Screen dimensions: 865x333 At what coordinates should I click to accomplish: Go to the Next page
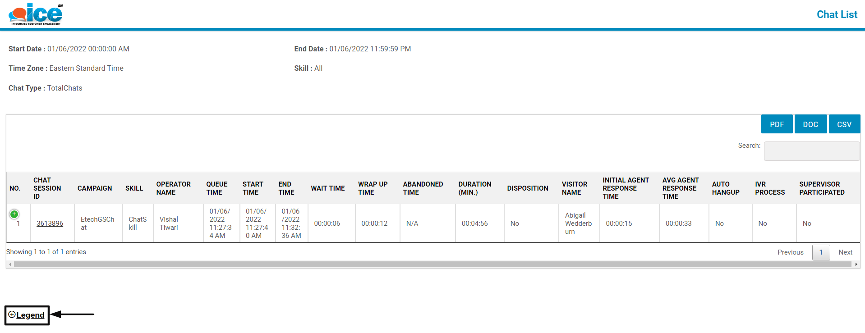[845, 252]
